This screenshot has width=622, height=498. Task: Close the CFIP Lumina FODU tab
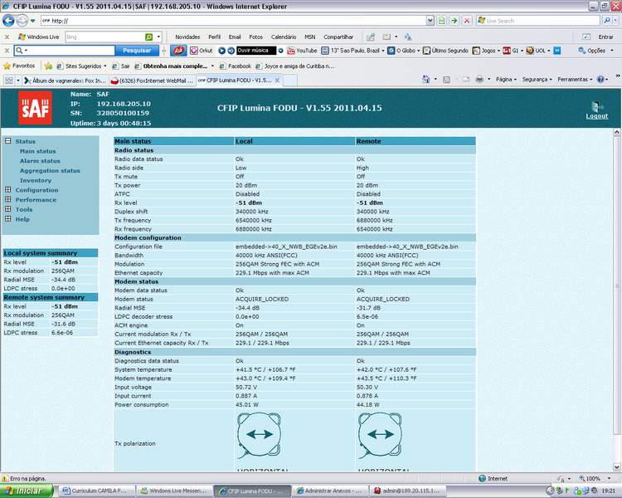coord(277,81)
